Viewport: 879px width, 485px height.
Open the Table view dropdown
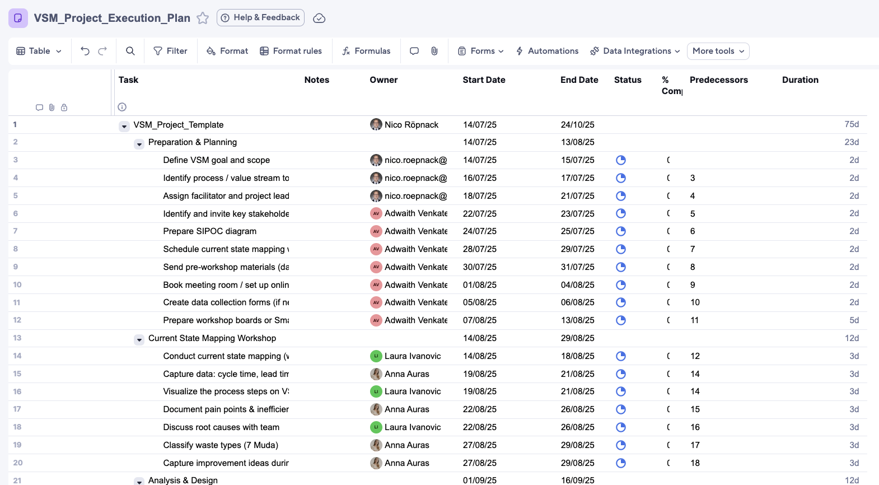coord(39,51)
